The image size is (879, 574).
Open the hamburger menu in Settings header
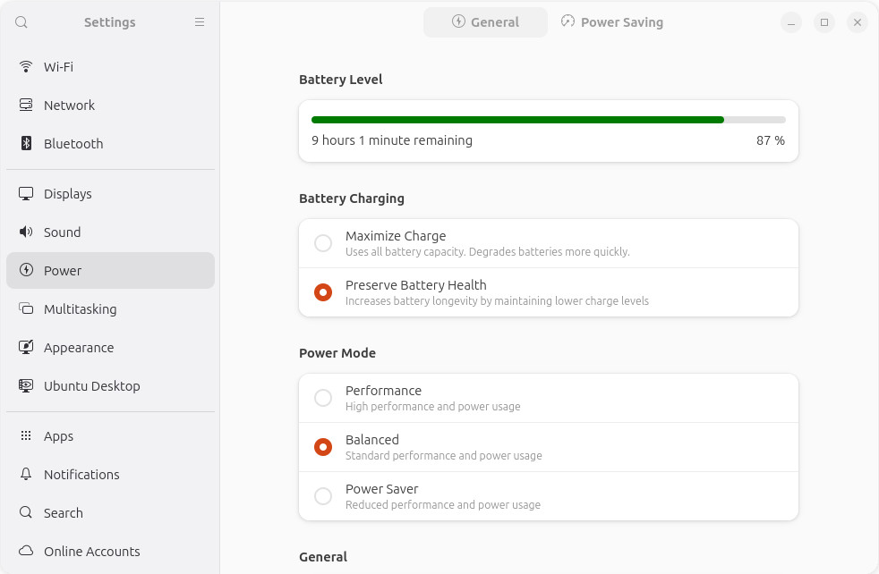click(x=200, y=22)
